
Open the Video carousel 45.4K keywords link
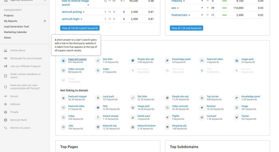pos(180,106)
